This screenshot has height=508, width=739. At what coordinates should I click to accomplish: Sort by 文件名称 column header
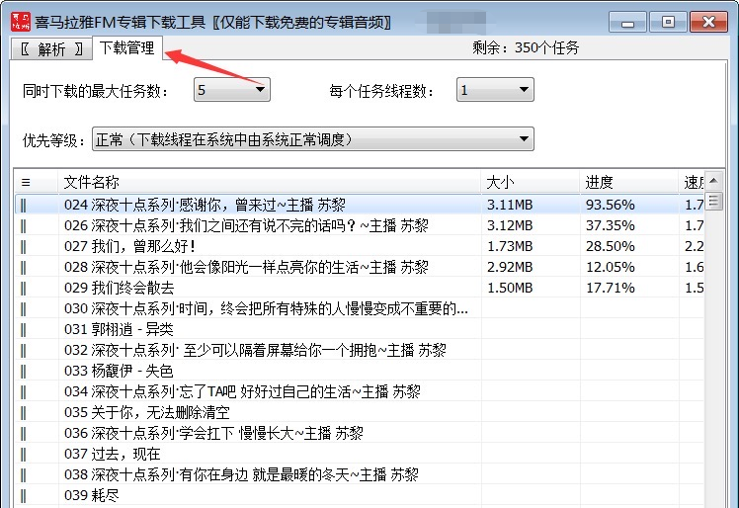click(92, 182)
